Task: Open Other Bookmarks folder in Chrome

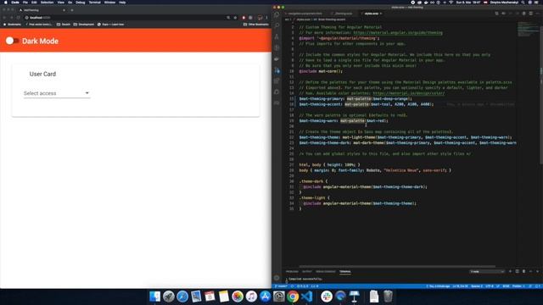Action: point(256,25)
